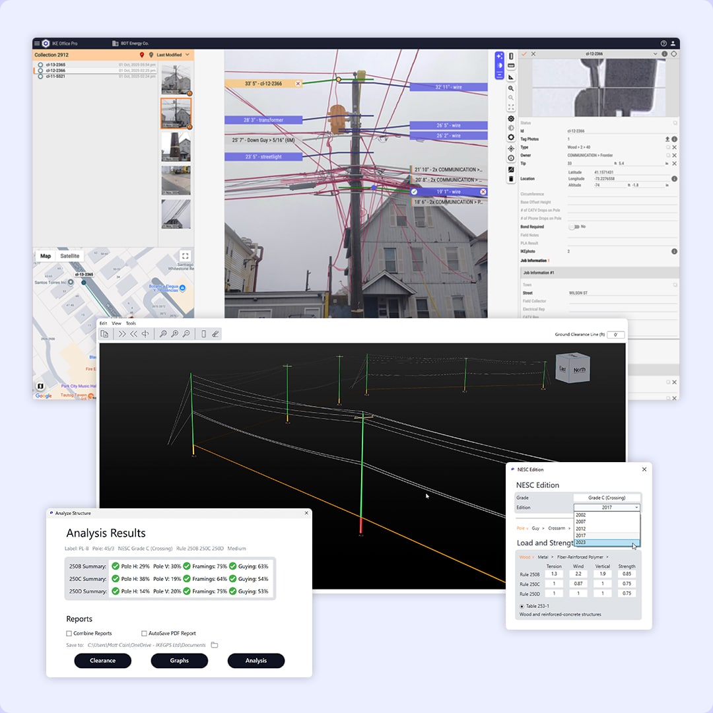Viewport: 713px width, 713px height.
Task: Select the orange-highlighted pole photo thumbnail
Action: click(176, 114)
